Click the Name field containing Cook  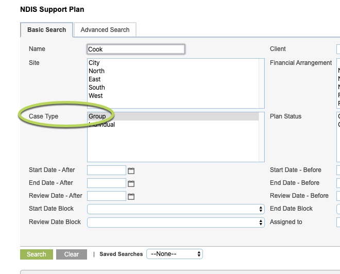point(136,49)
